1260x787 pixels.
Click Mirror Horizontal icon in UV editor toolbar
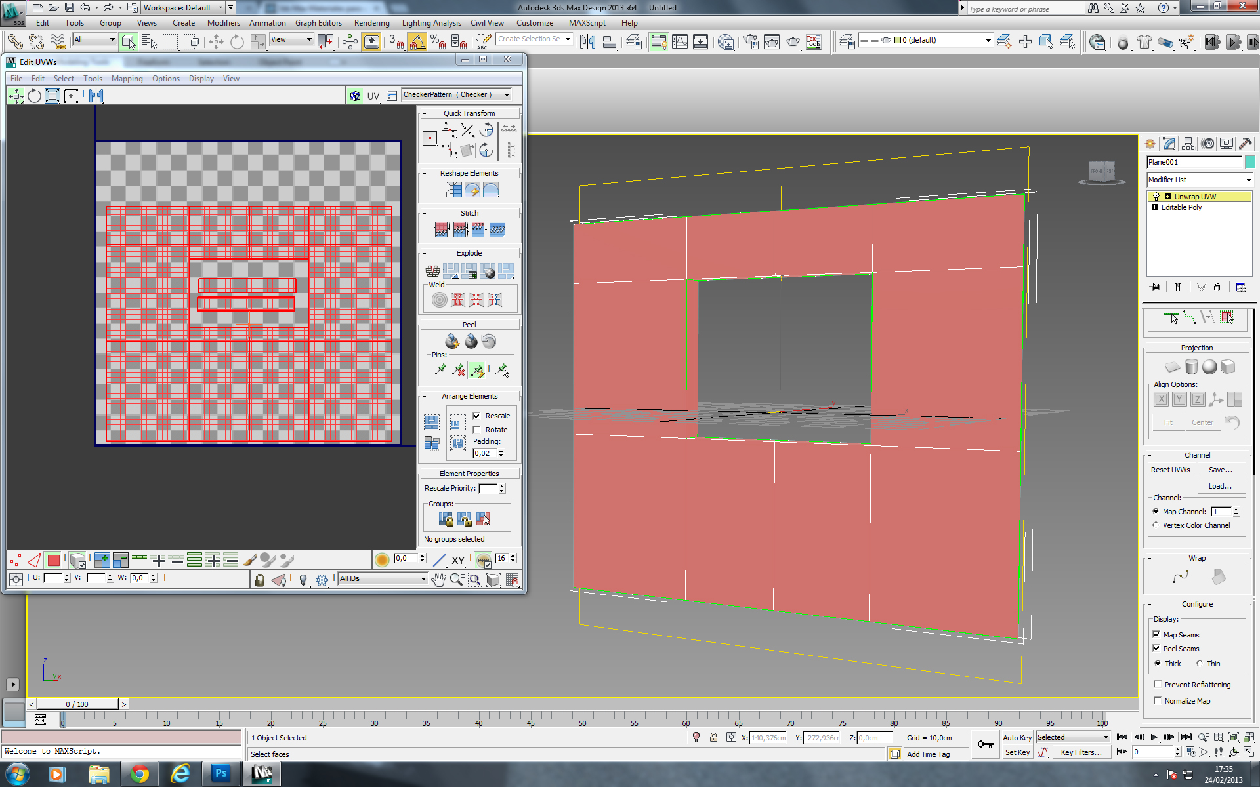click(96, 96)
